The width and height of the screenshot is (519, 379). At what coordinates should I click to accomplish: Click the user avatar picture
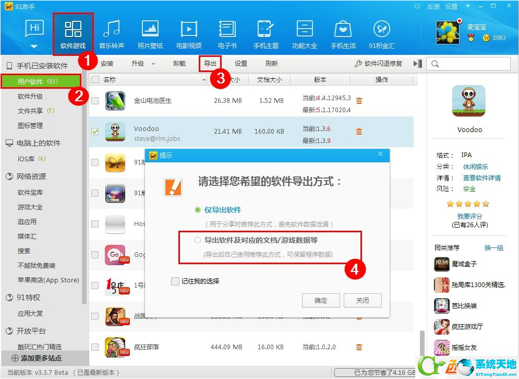[x=448, y=32]
